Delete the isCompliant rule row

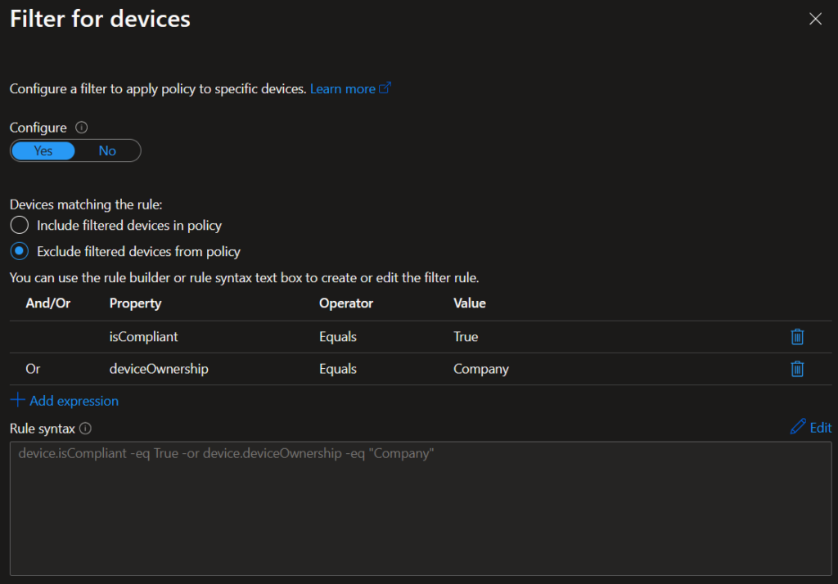797,337
